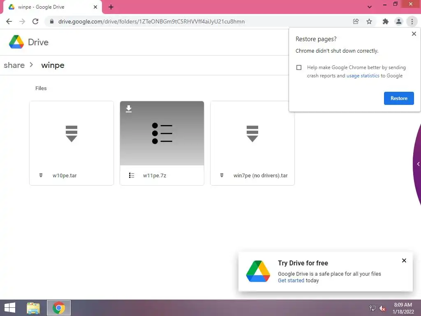The width and height of the screenshot is (421, 316).
Task: Click the win7pe (no drivers).tar file name
Action: click(260, 175)
